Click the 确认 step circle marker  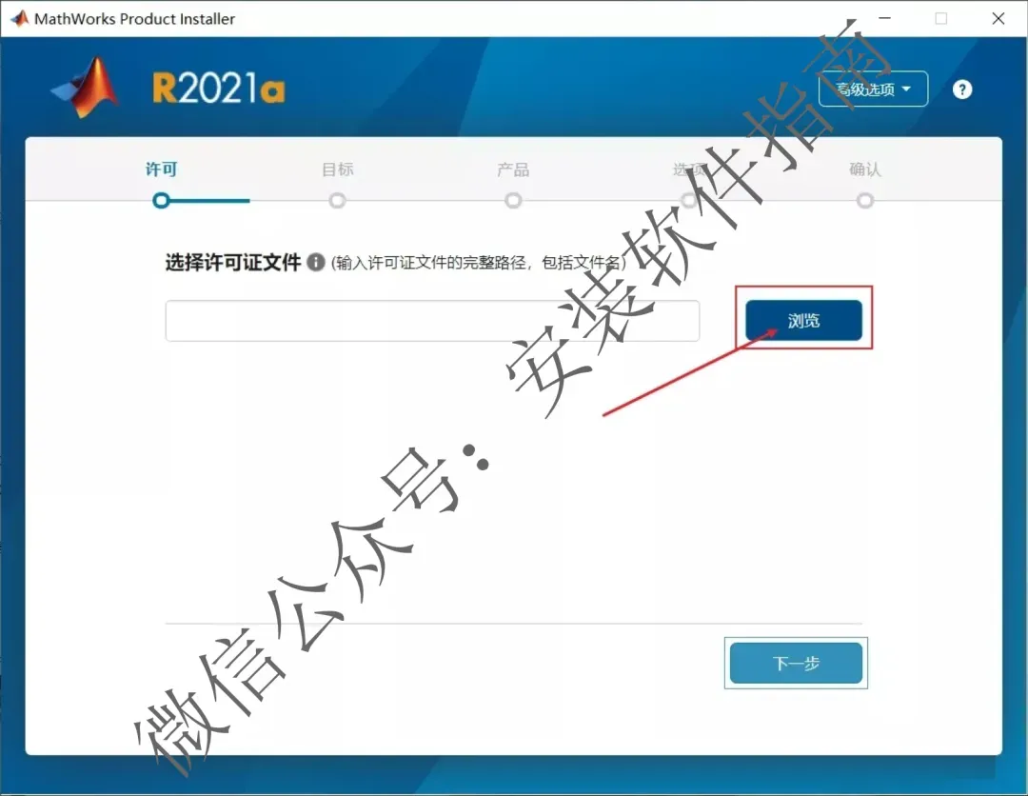[864, 200]
